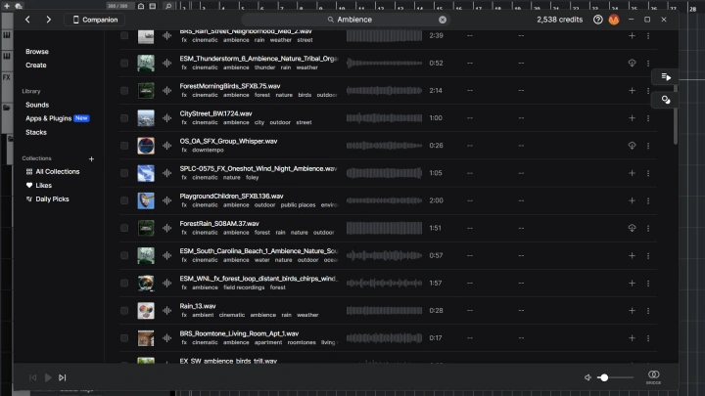This screenshot has width=705, height=396.
Task: Open the orange user profile avatar
Action: click(614, 20)
